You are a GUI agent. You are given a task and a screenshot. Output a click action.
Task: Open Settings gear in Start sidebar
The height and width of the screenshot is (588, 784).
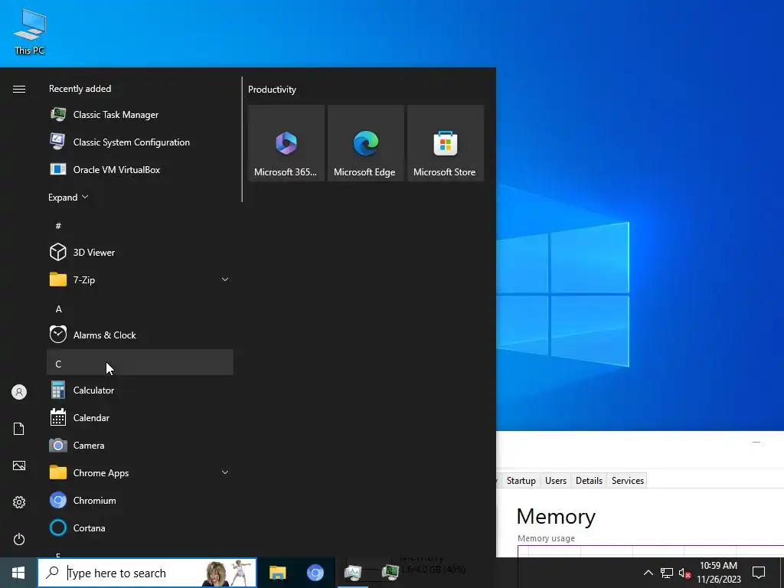click(19, 502)
